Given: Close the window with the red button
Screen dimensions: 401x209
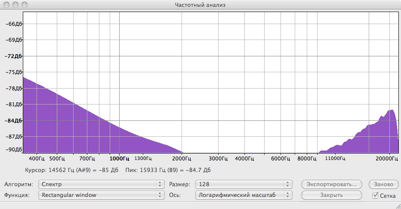Looking at the screenshot, I should [6, 5].
